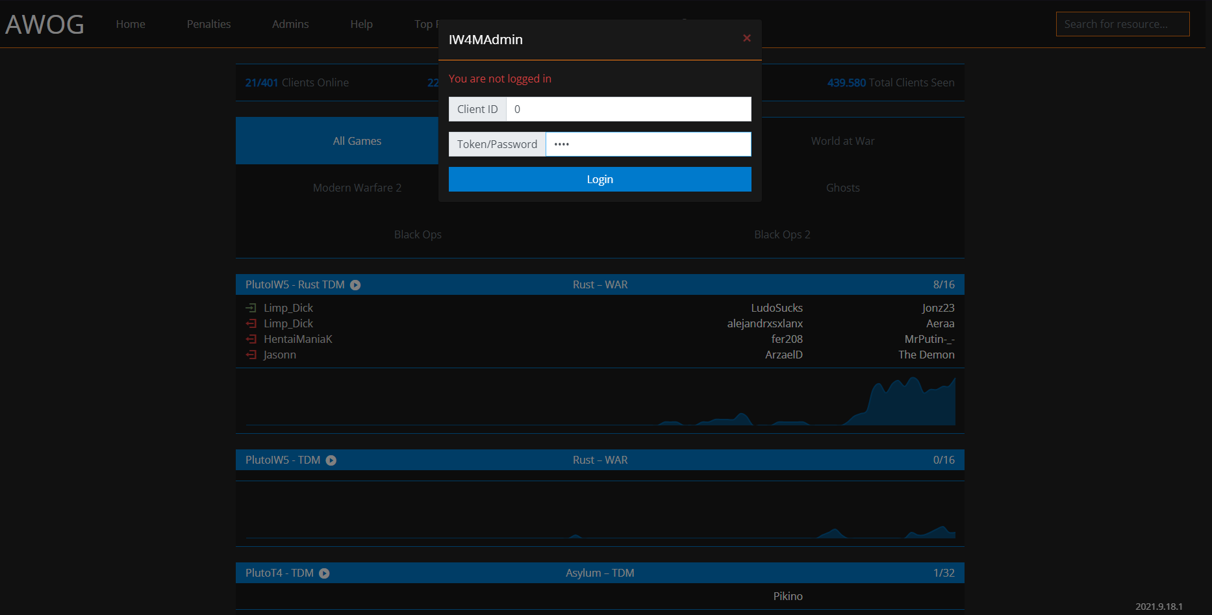Open the Admins nav link

(290, 24)
